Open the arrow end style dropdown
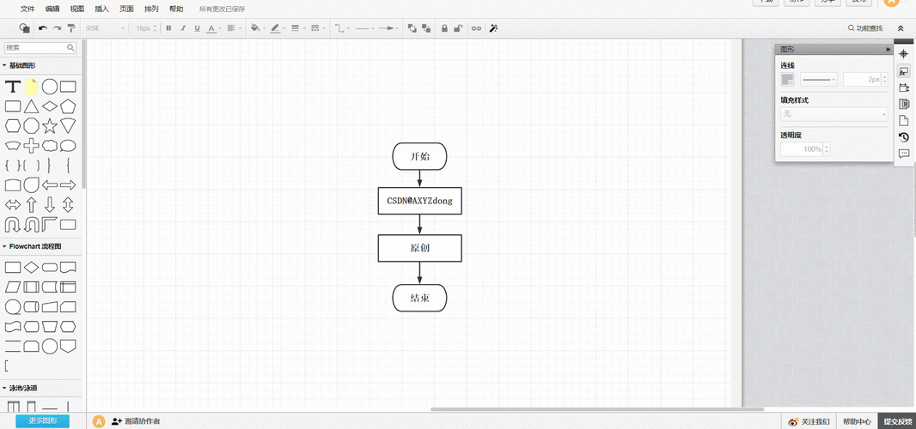This screenshot has height=429, width=916. (x=388, y=28)
